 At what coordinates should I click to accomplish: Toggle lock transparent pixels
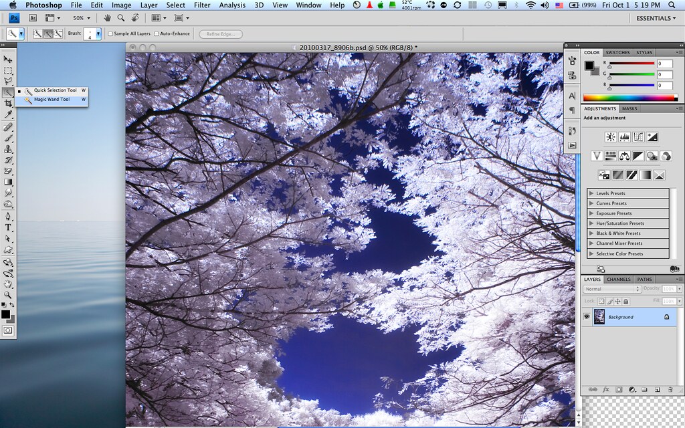coord(601,302)
